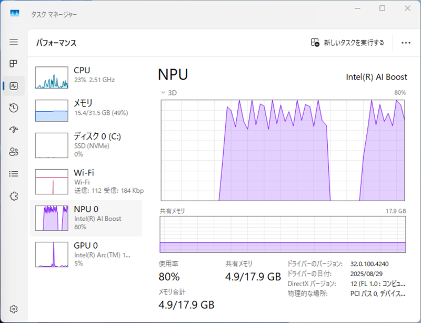Show the Users page

pos(14,152)
